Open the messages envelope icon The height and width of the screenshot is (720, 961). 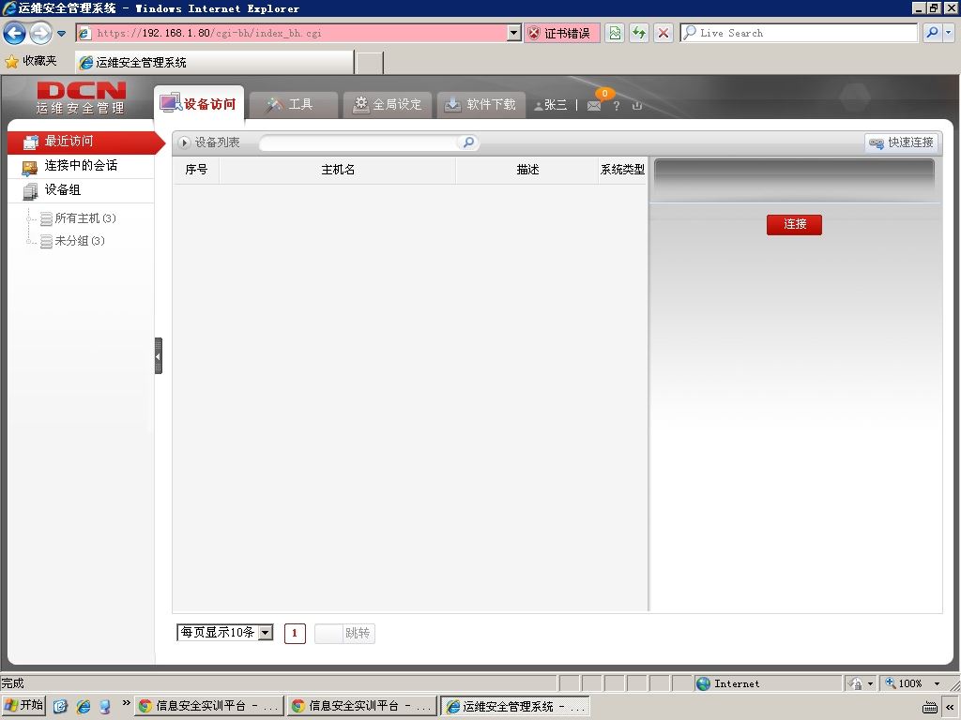pyautogui.click(x=593, y=106)
